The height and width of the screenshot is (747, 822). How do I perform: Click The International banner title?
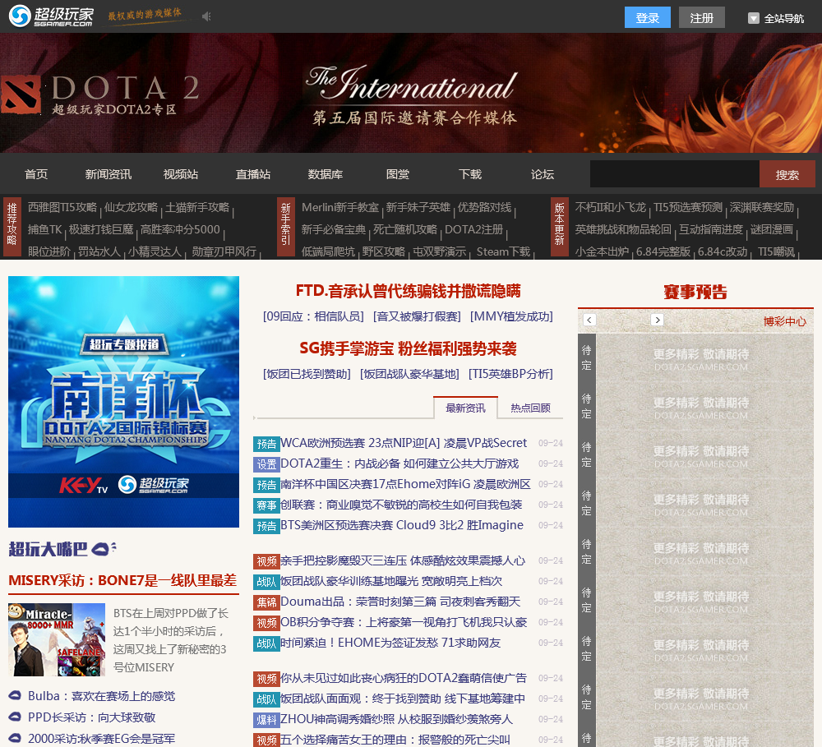[x=412, y=84]
